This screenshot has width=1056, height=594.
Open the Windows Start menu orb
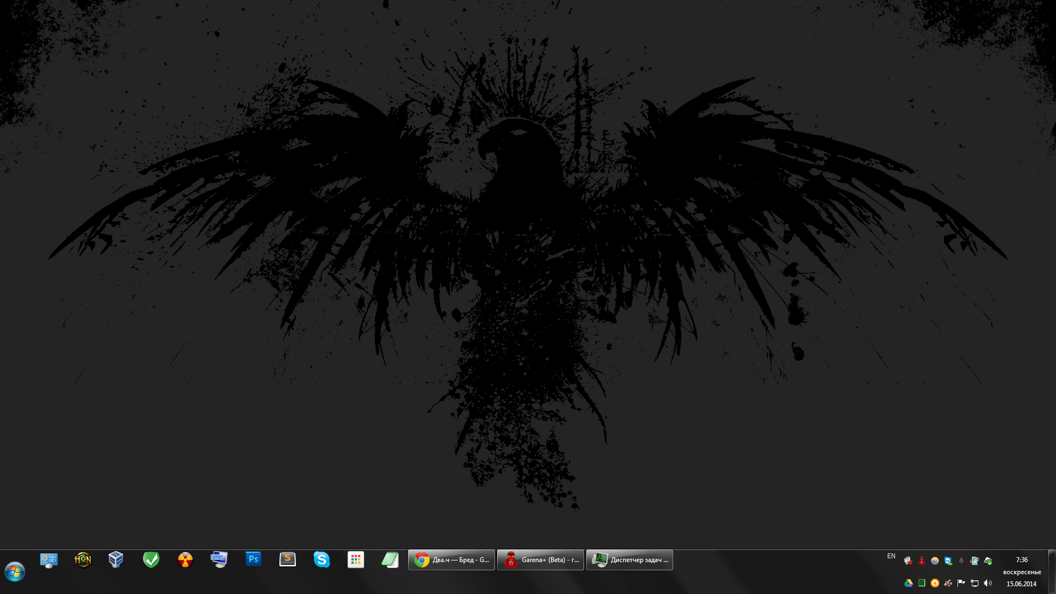[x=15, y=571]
